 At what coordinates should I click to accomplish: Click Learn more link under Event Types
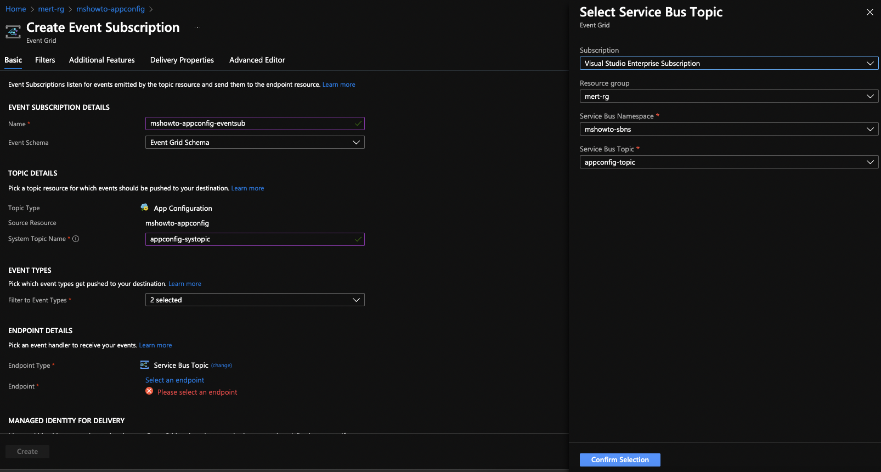coord(185,284)
